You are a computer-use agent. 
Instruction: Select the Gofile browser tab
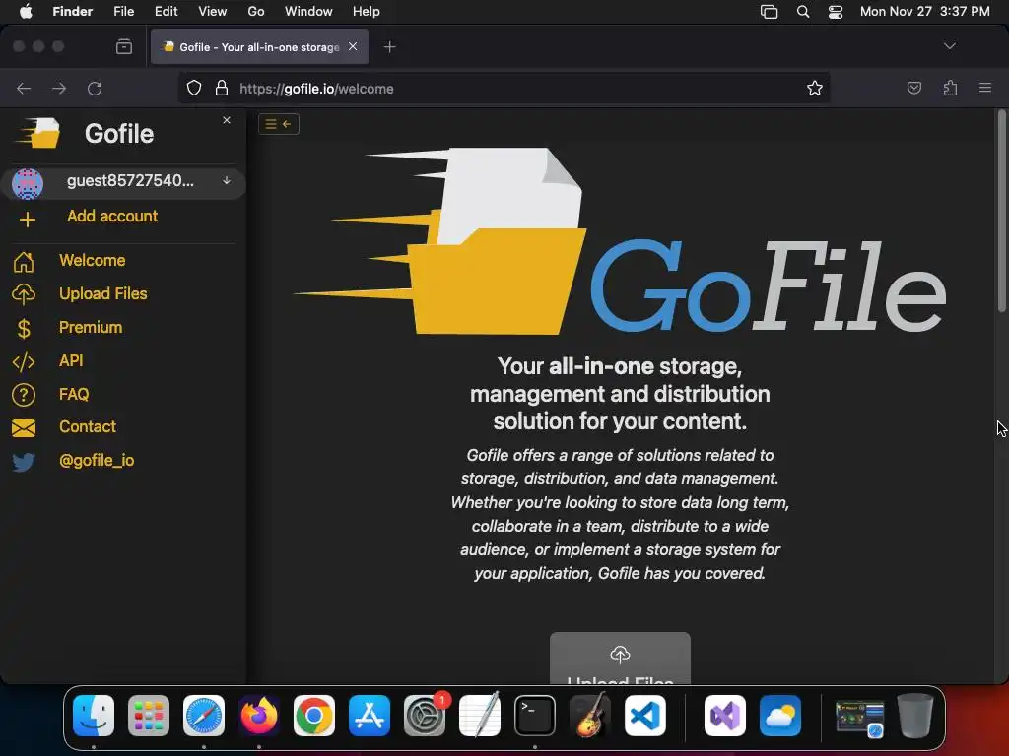coord(259,46)
